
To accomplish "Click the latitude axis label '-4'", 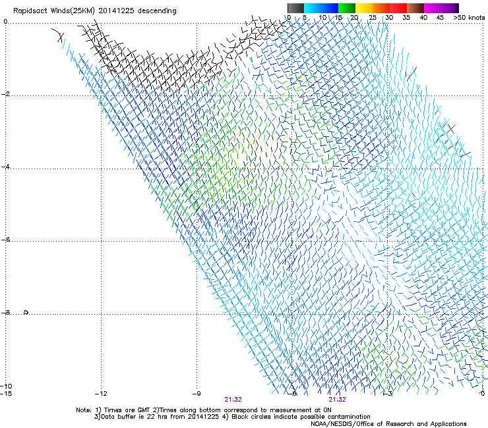I will [x=5, y=167].
